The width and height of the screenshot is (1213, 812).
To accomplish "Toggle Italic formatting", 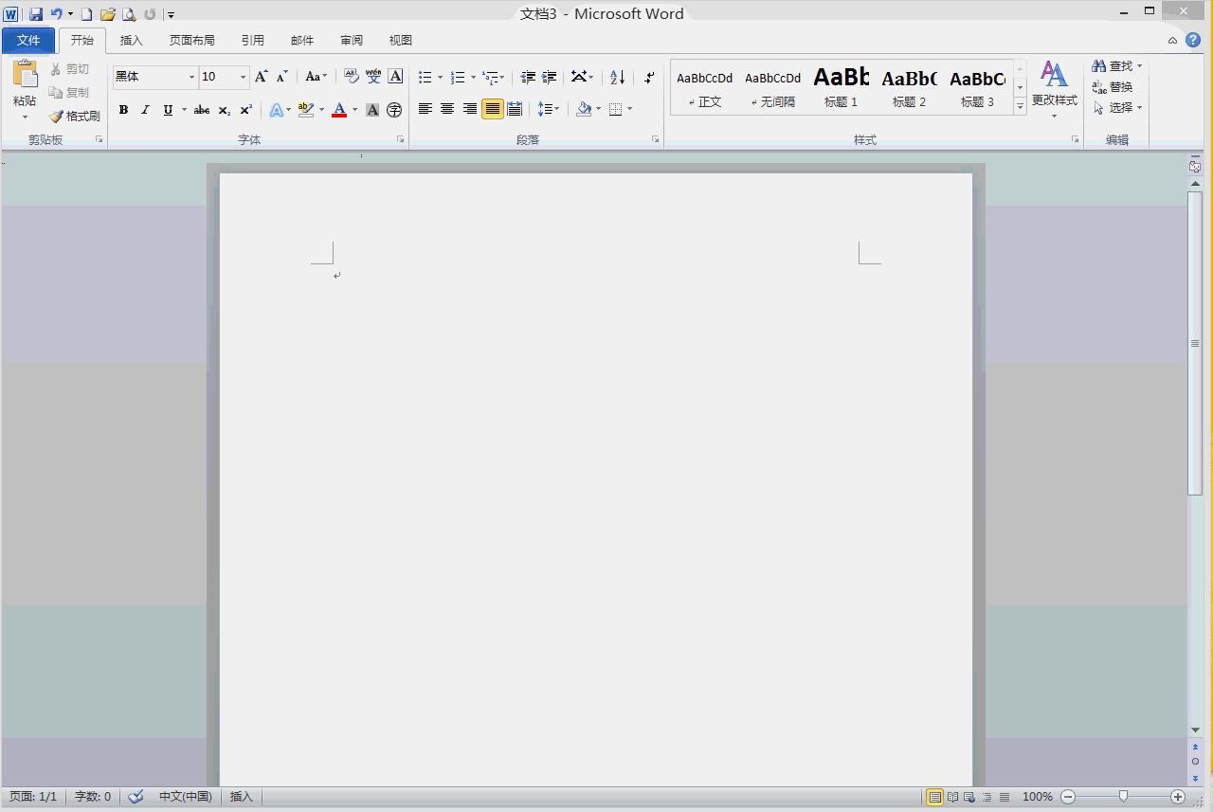I will [145, 110].
